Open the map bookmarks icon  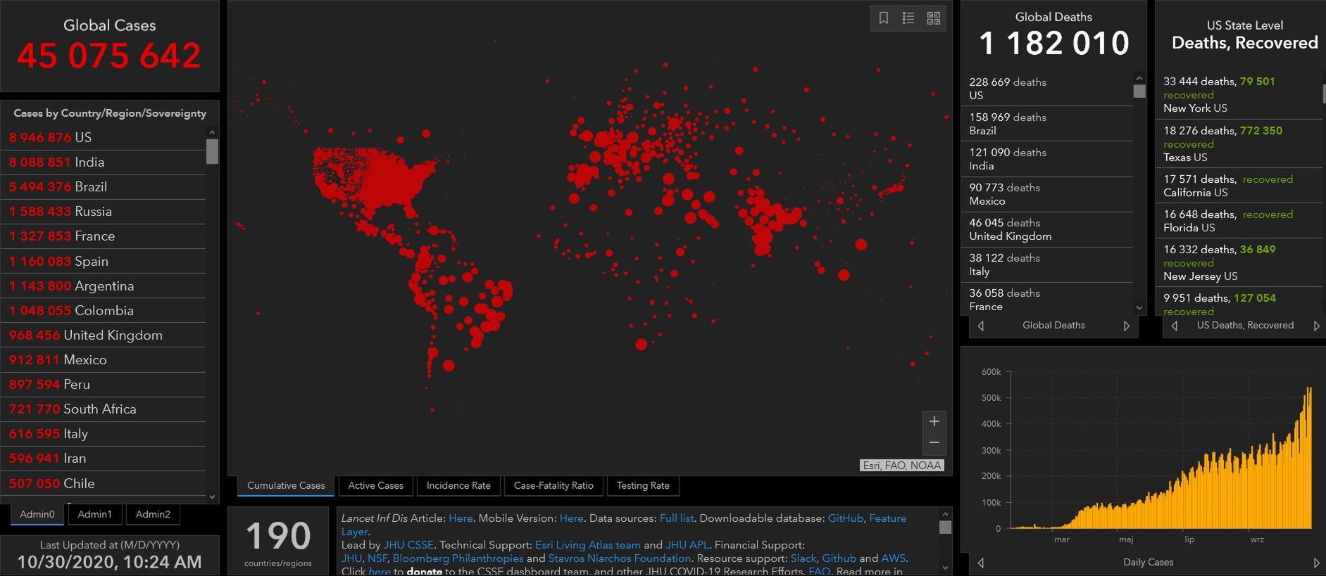click(x=883, y=18)
